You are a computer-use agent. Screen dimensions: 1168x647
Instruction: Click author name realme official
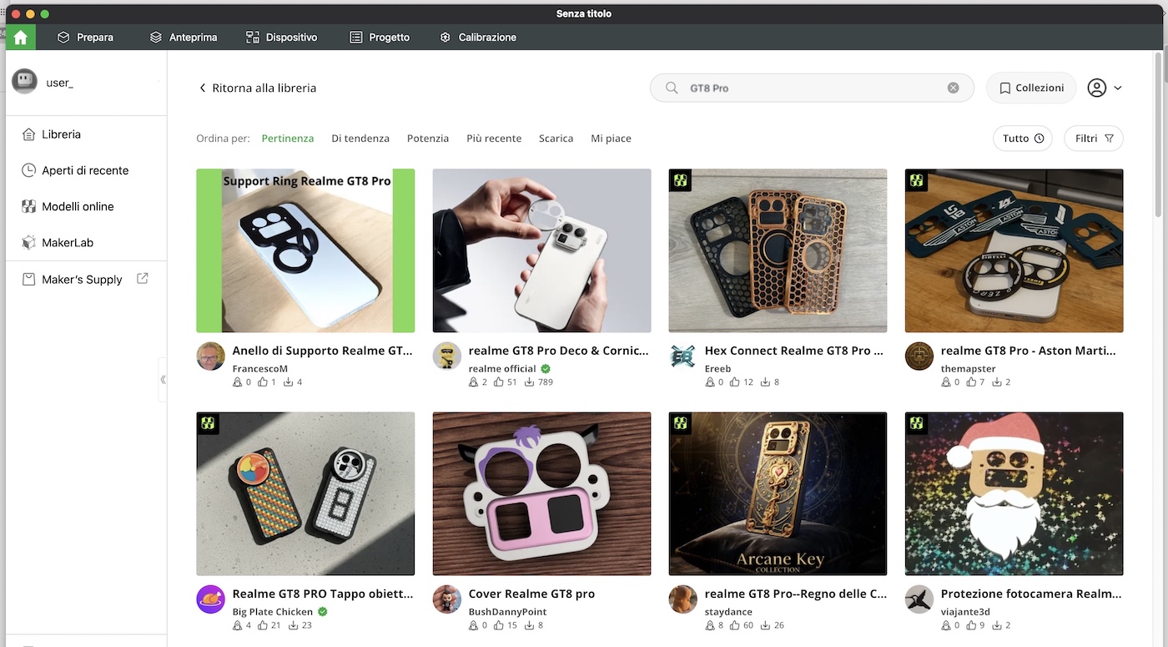[503, 368]
